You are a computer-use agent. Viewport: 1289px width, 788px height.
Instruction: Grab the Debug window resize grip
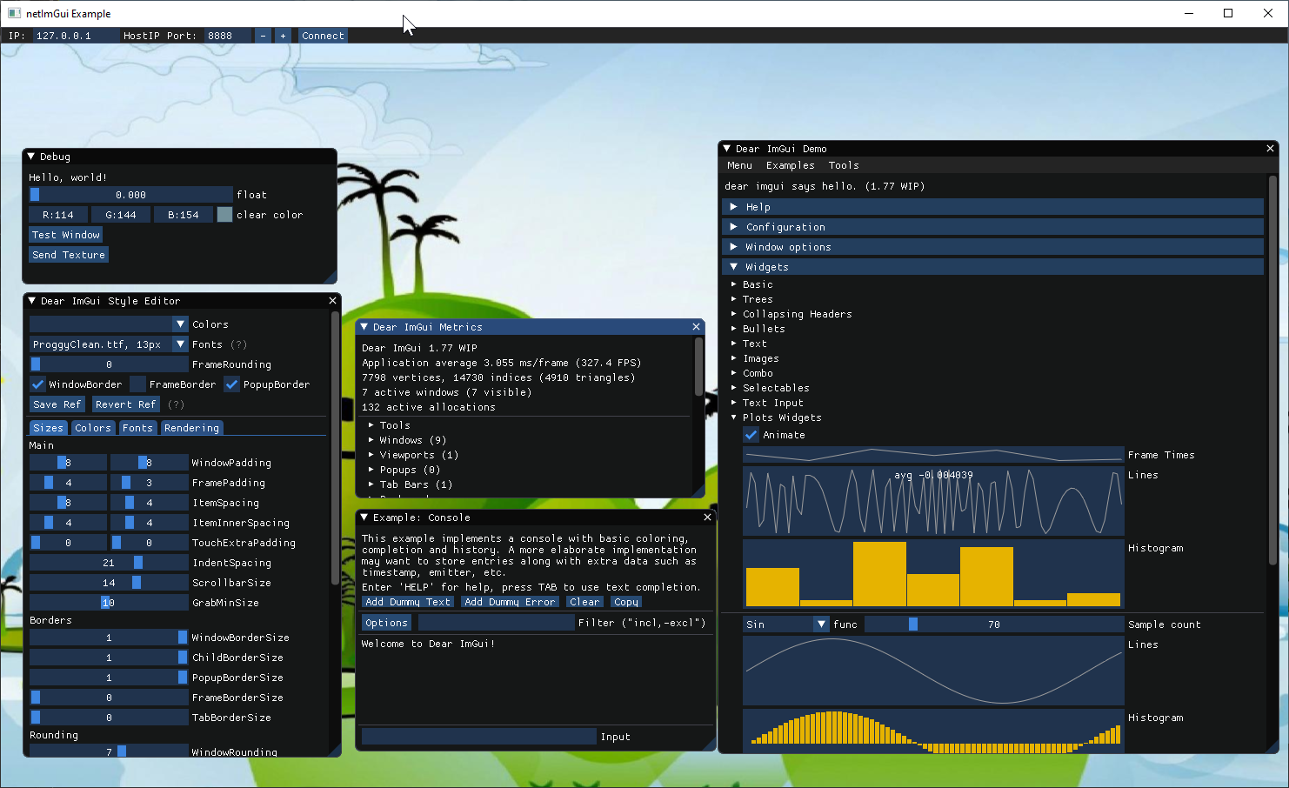331,277
